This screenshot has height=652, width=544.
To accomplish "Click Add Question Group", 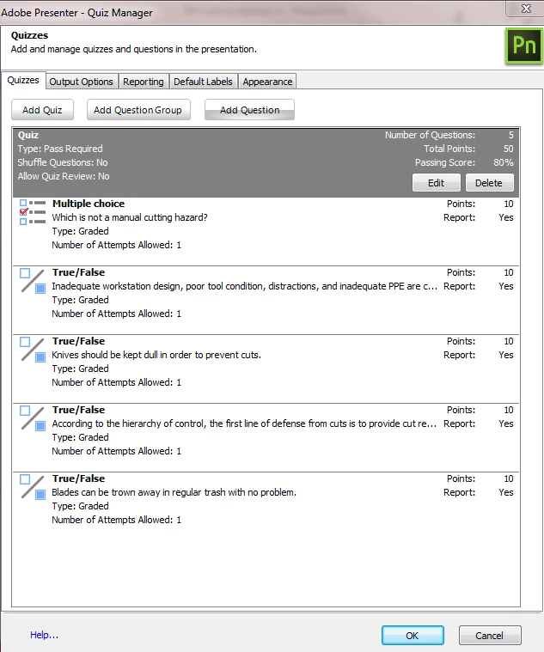I will [x=138, y=110].
